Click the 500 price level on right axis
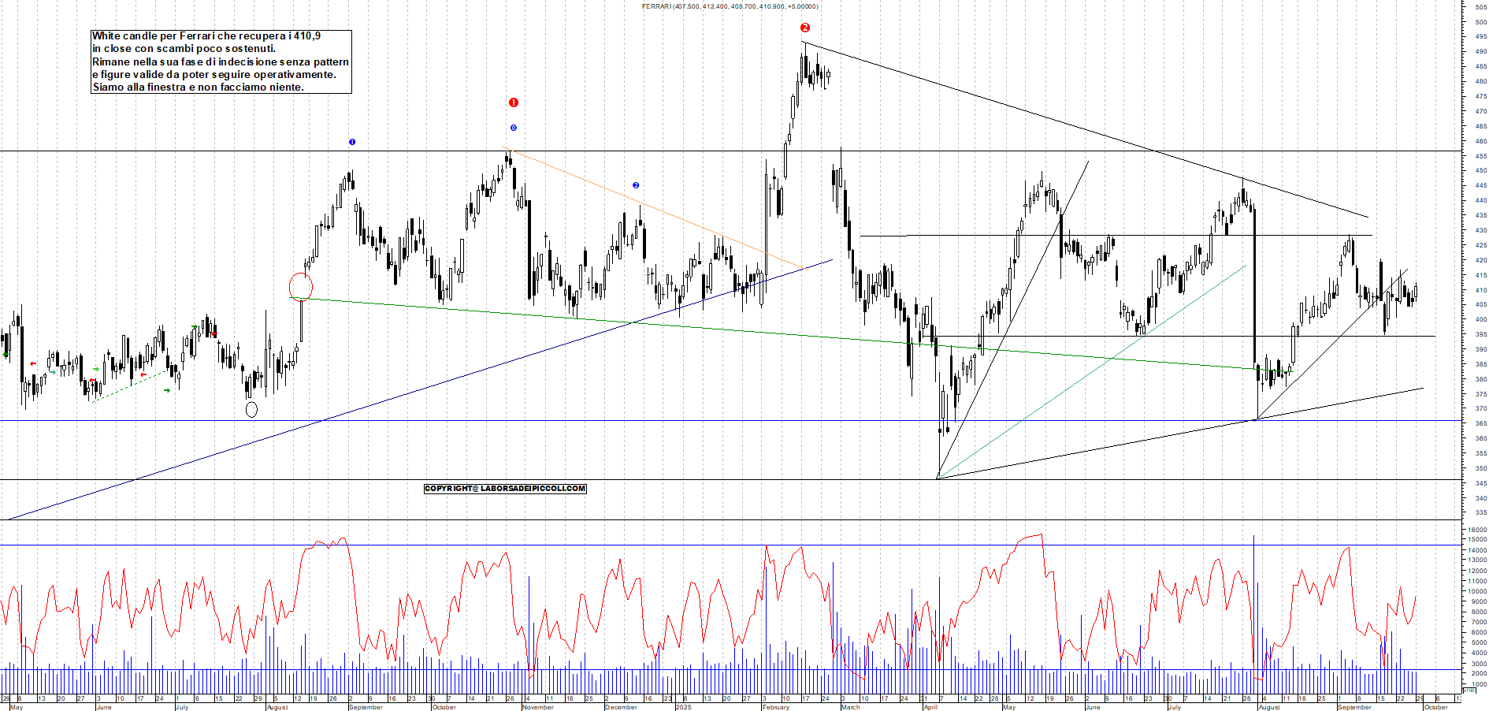The width and height of the screenshot is (1489, 711). click(x=1480, y=22)
